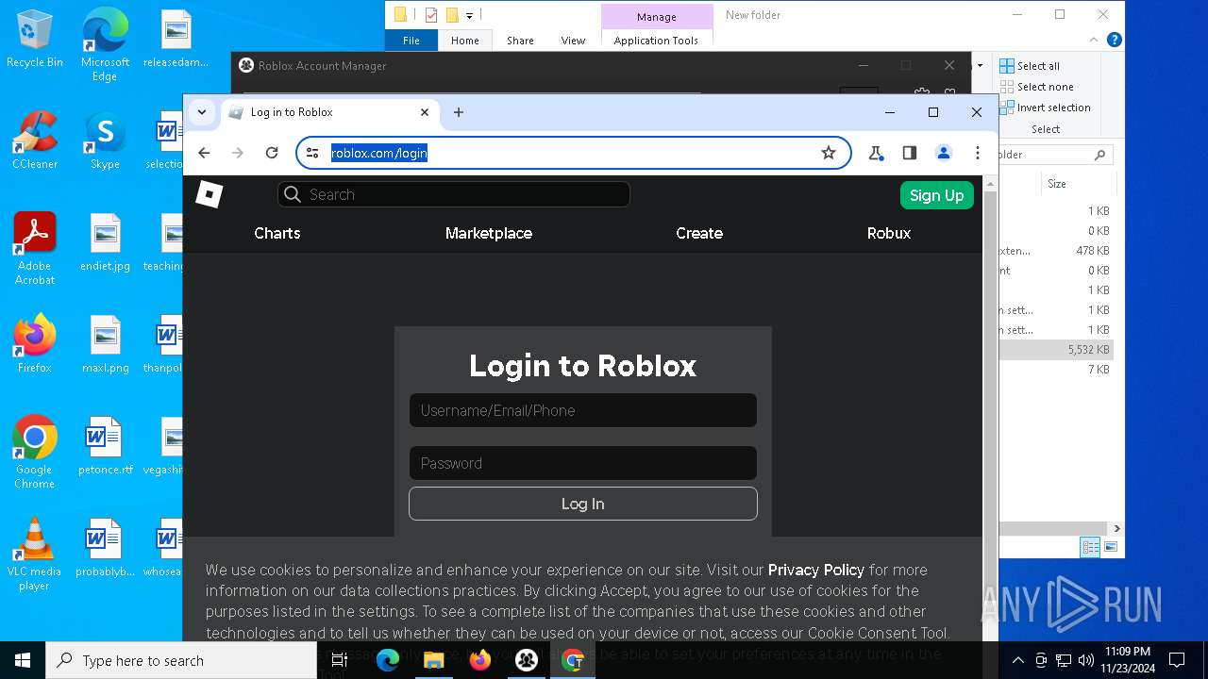Click the Chrome address bar URL
1208x679 pixels.
click(x=379, y=153)
